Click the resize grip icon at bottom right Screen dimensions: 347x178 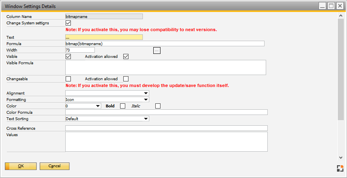[340, 168]
